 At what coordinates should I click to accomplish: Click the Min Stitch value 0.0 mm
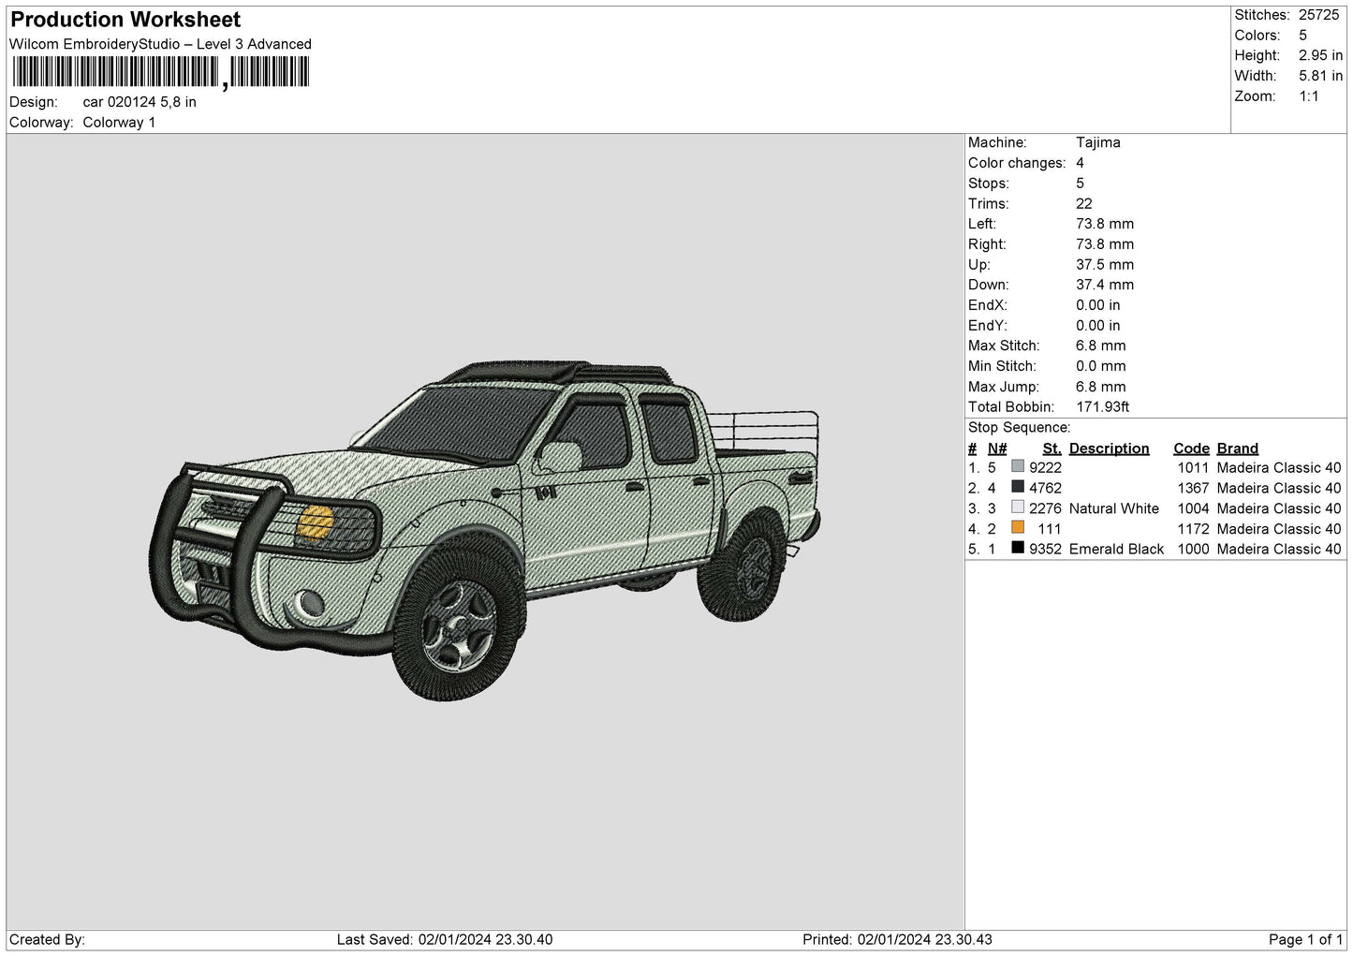coord(1100,366)
